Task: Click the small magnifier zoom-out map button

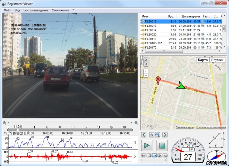Action: pyautogui.click(x=152, y=135)
